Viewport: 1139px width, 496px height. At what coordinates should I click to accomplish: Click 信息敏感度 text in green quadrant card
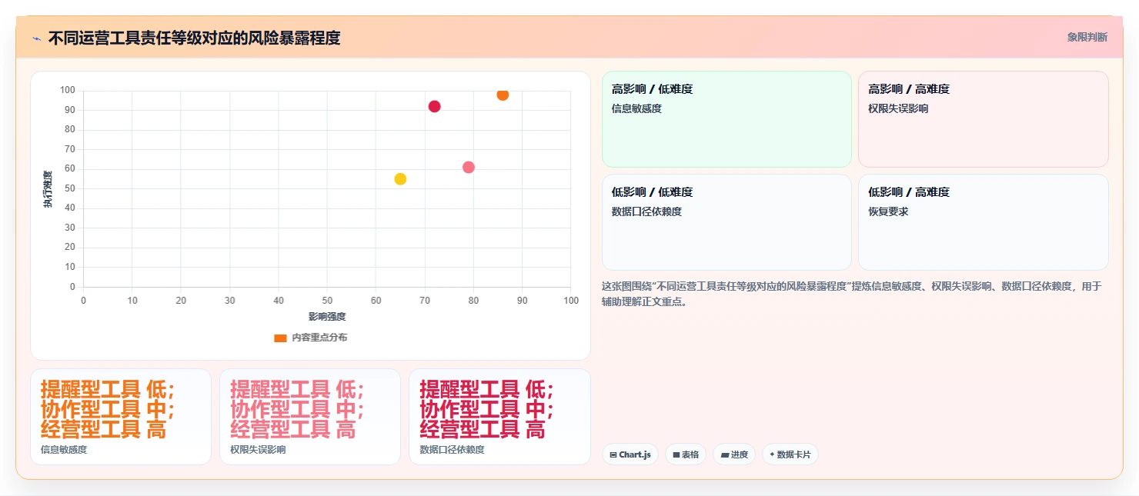click(636, 108)
